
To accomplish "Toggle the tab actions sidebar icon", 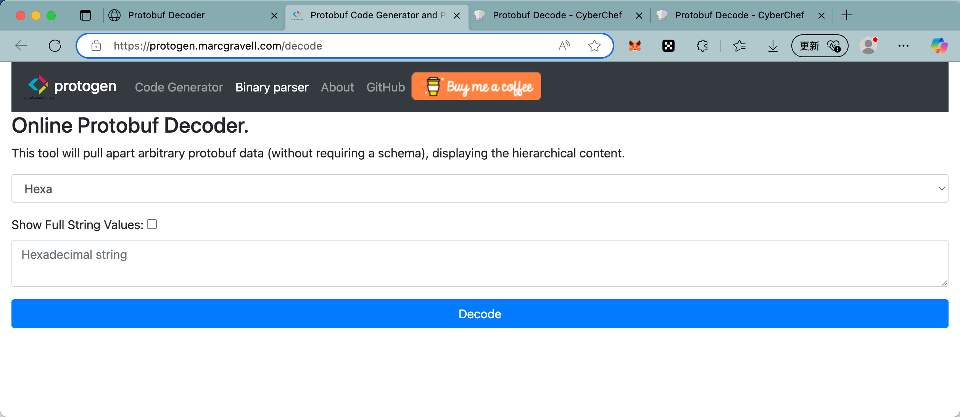I will click(85, 15).
